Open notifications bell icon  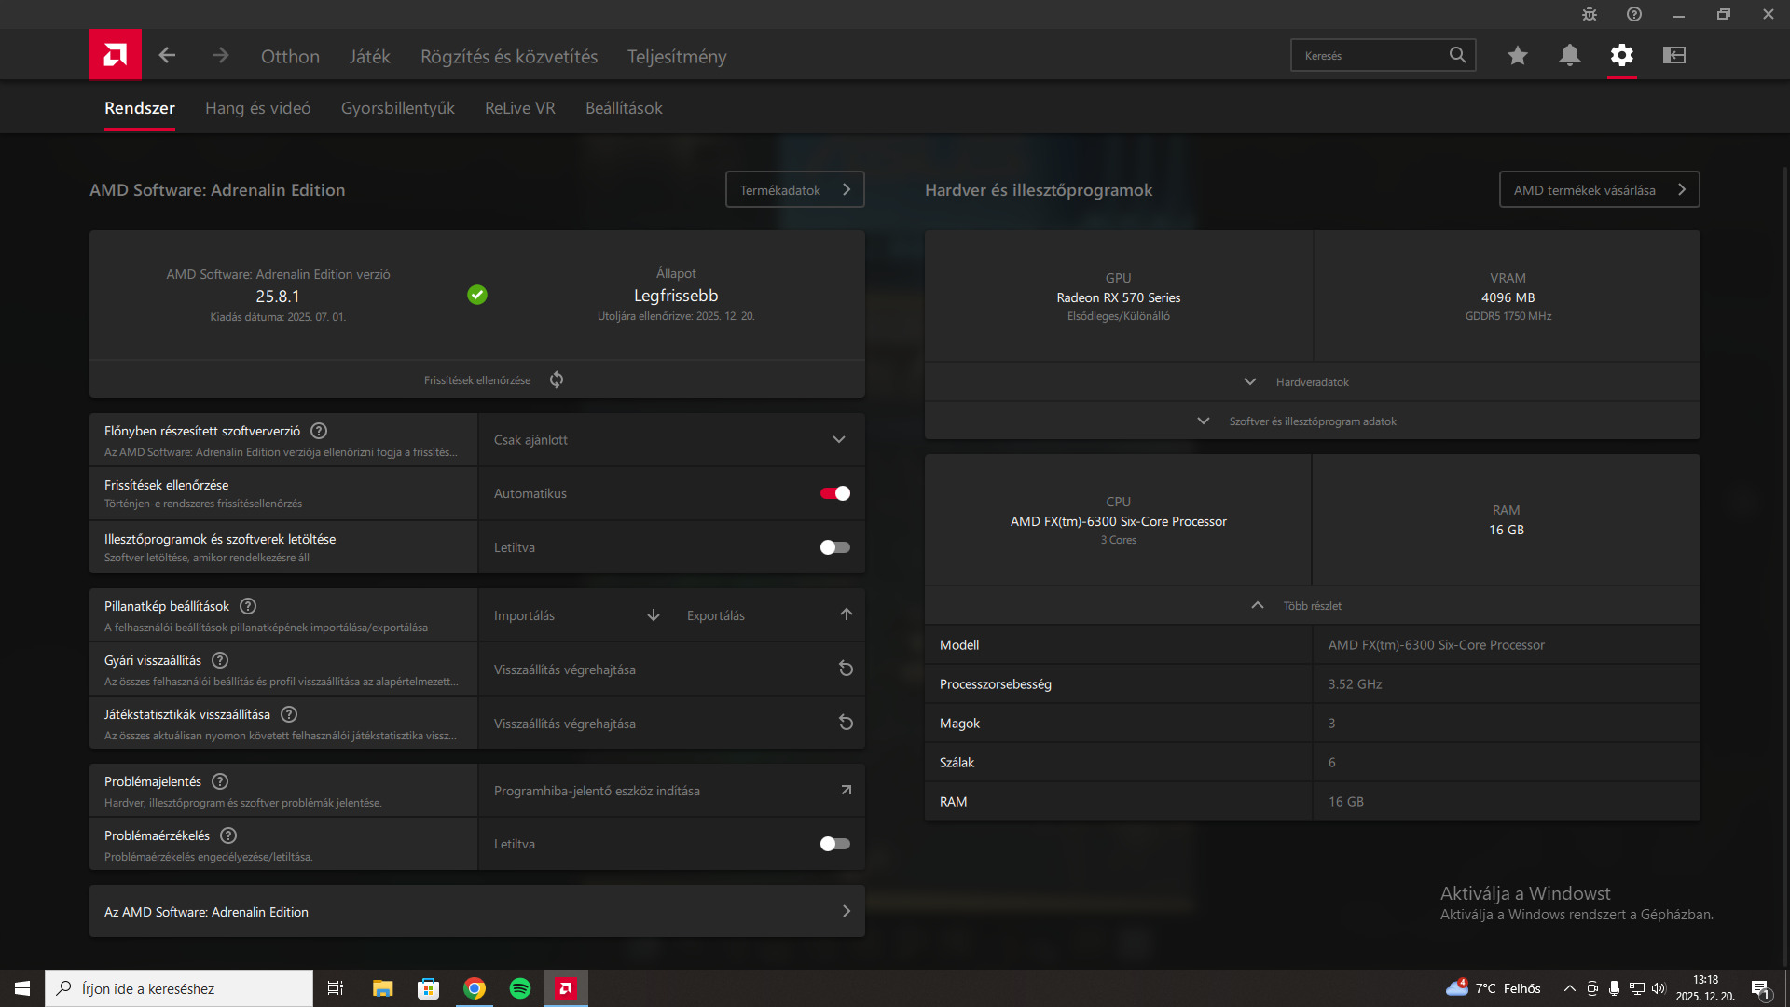[1569, 55]
